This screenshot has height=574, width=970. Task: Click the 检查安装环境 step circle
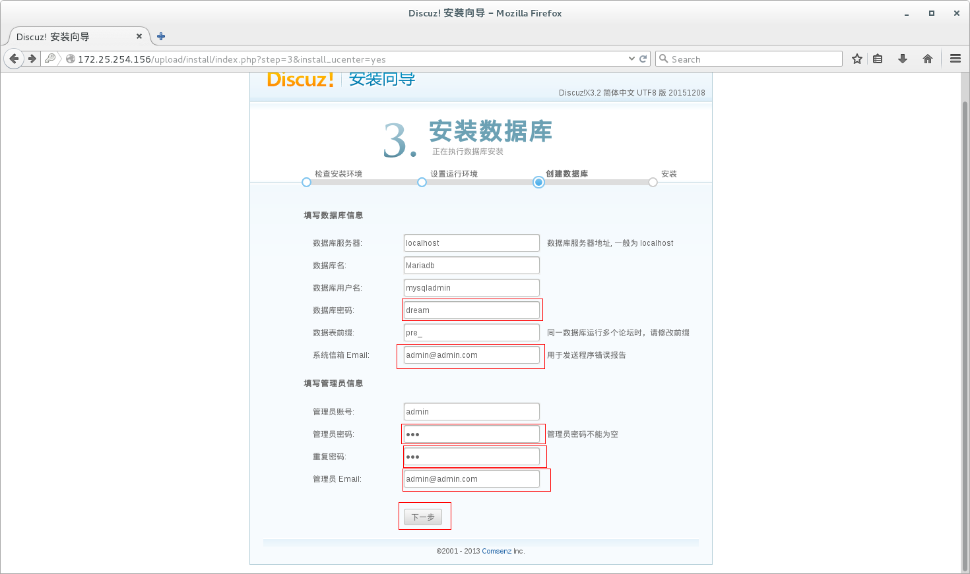pos(306,183)
